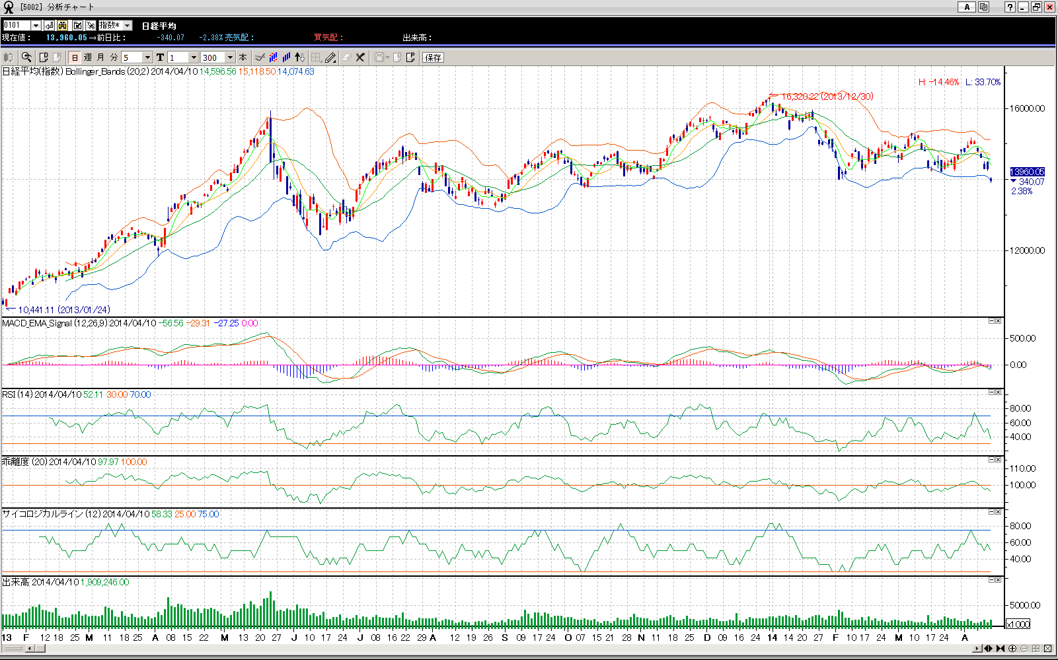Image resolution: width=1058 pixels, height=660 pixels.
Task: Click the black X delete icon in toolbar
Action: 360,57
